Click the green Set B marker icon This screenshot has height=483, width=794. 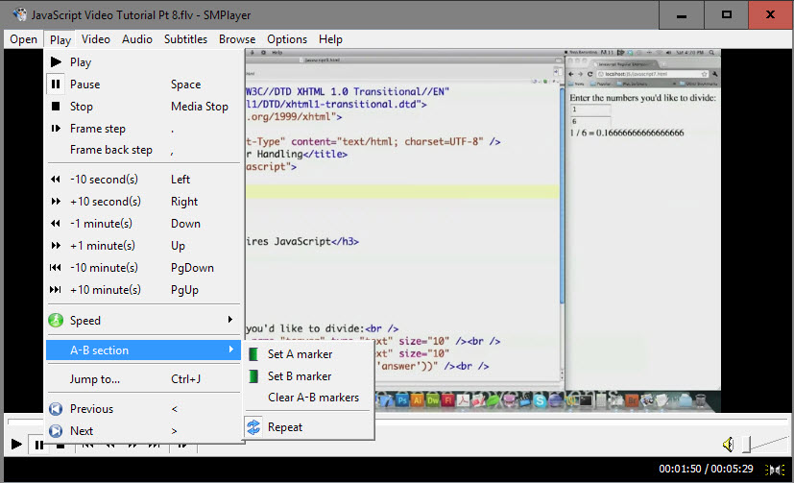[x=253, y=376]
